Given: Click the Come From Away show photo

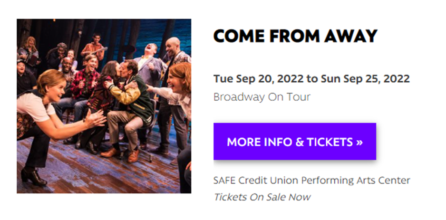Looking at the screenshot, I should click(x=104, y=106).
